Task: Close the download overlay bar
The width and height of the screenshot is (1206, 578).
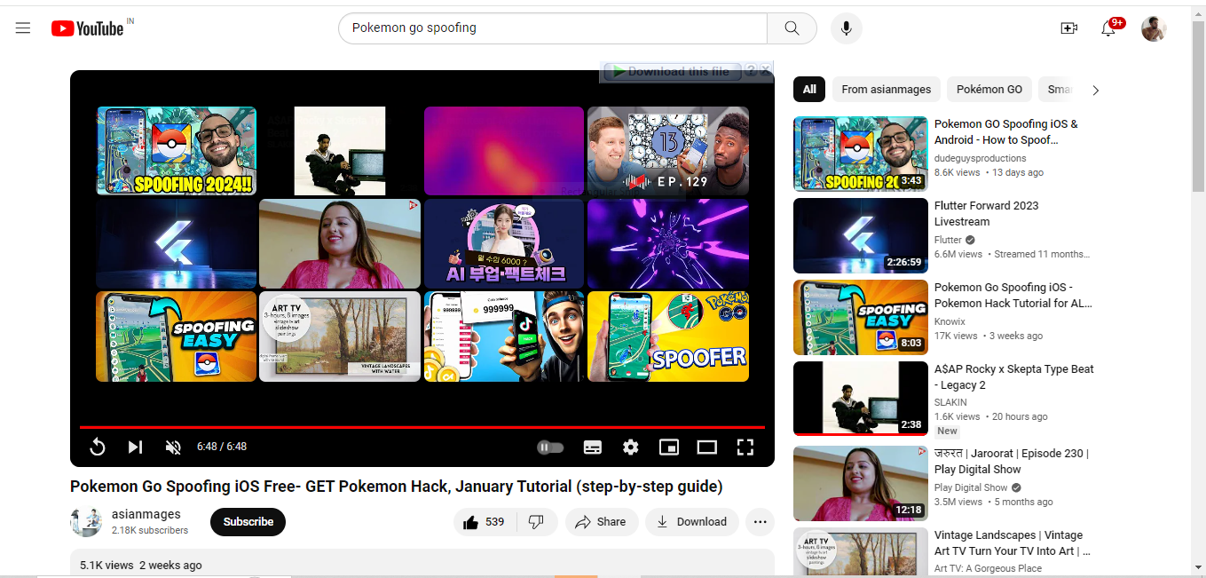Action: click(765, 70)
